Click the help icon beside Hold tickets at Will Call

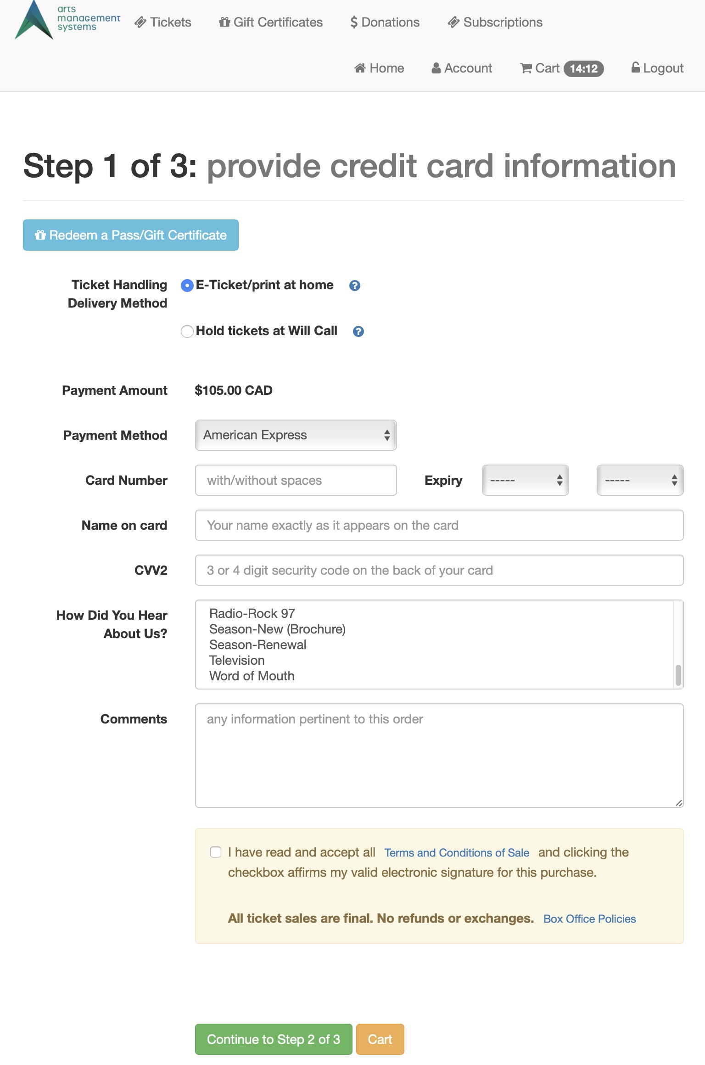[358, 331]
